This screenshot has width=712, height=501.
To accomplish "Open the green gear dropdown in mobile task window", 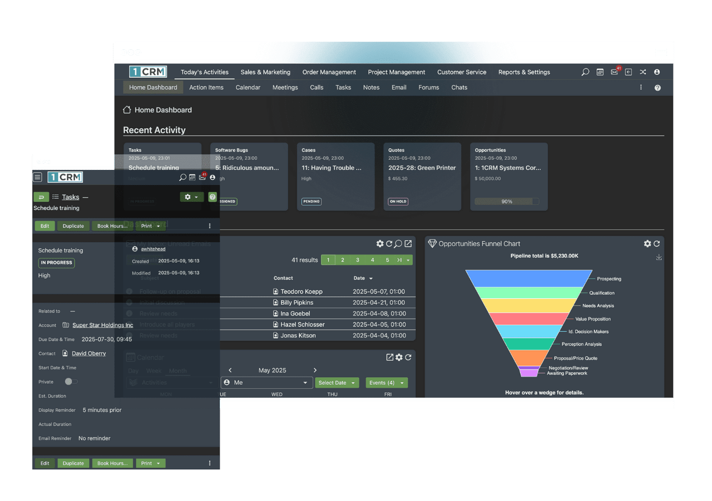I will coord(191,197).
